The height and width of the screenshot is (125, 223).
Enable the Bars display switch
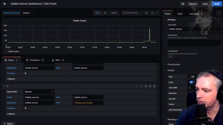point(192,77)
